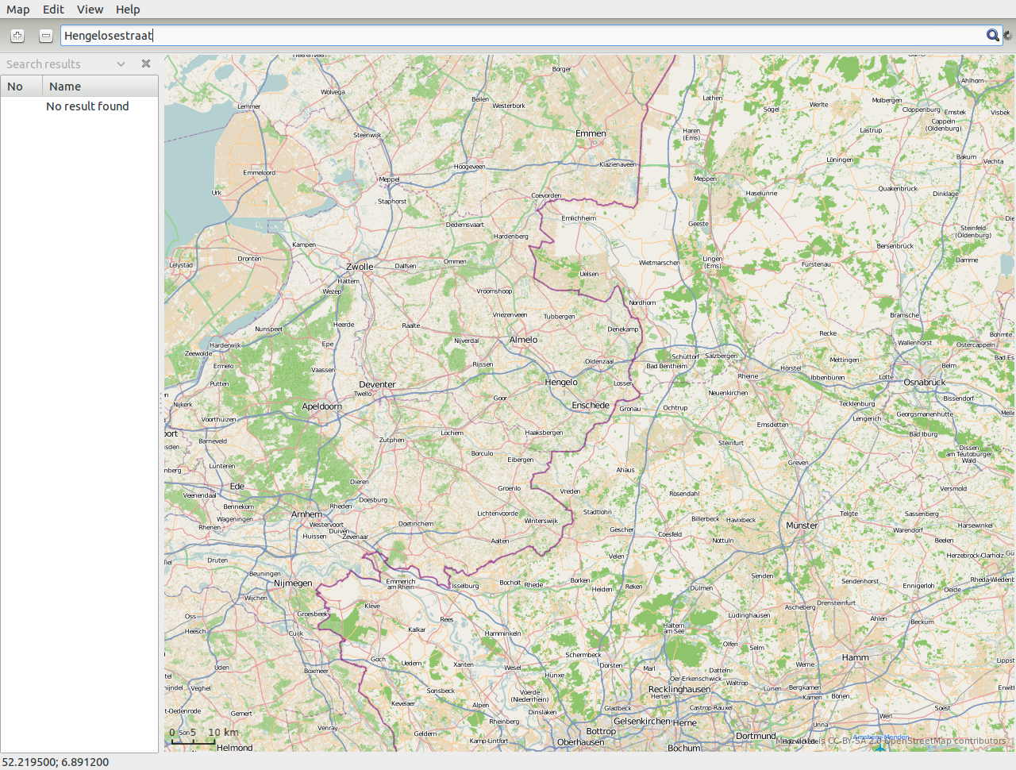
Task: Click the Osnabrück label on the map
Action: pyautogui.click(x=925, y=382)
